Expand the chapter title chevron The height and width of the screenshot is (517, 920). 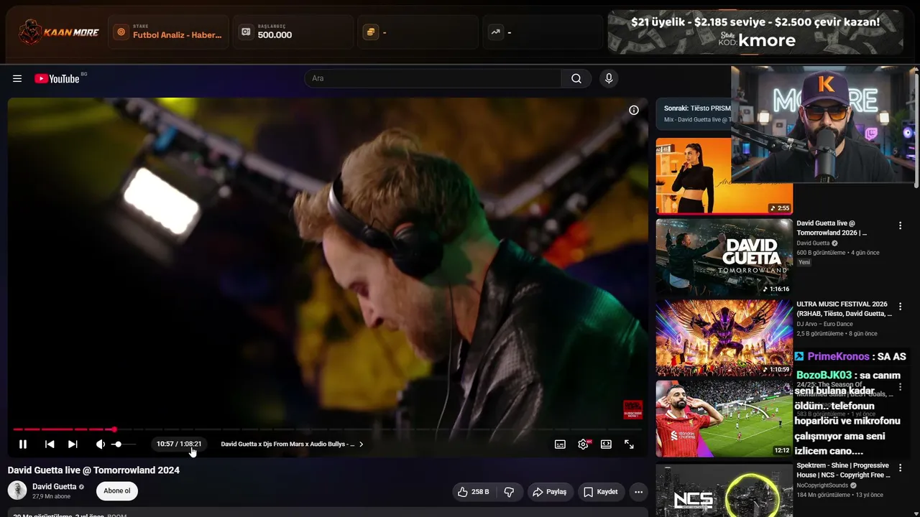point(361,444)
